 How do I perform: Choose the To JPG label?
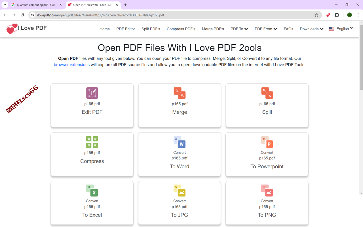(x=180, y=215)
